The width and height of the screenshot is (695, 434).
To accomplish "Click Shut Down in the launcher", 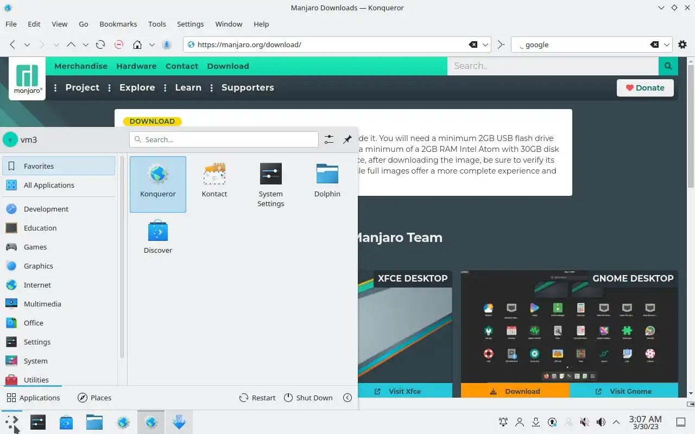I will tap(308, 398).
